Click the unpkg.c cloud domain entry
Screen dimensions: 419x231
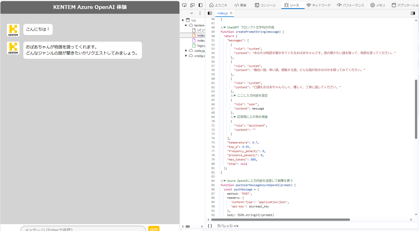point(197,56)
